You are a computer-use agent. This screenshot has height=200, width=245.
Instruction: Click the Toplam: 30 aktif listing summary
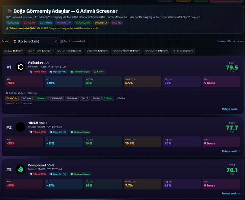18,103
